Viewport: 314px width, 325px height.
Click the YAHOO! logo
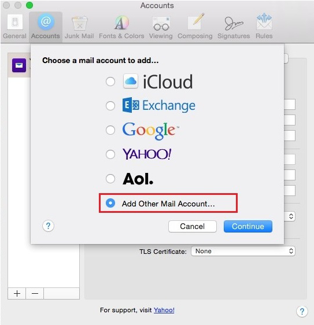147,154
